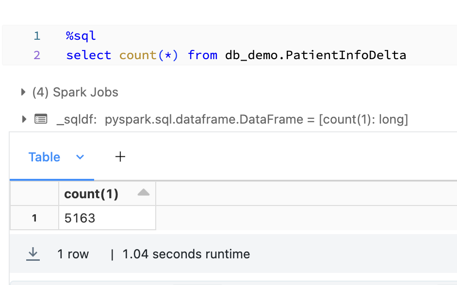Select the cell with value 5163
The image size is (457, 285).
click(107, 218)
